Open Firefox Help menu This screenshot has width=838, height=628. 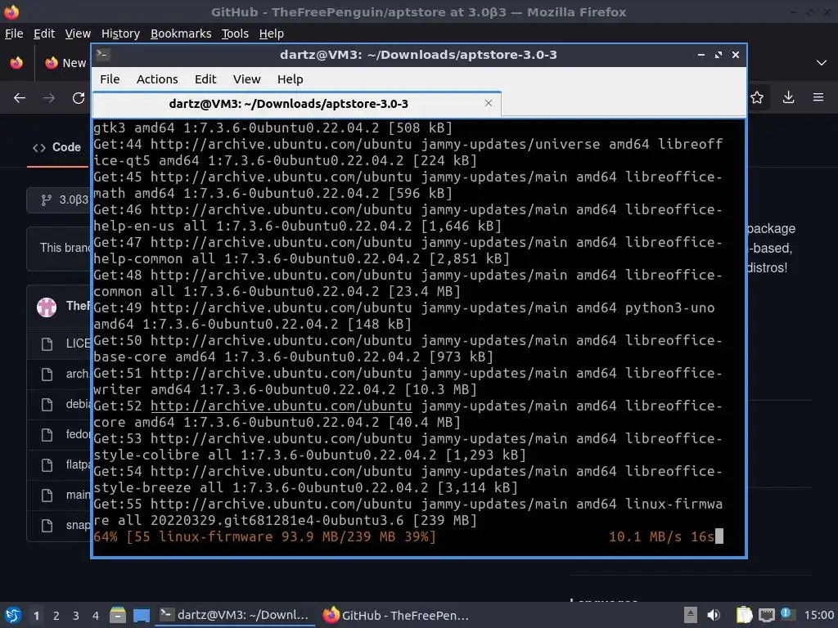click(272, 34)
